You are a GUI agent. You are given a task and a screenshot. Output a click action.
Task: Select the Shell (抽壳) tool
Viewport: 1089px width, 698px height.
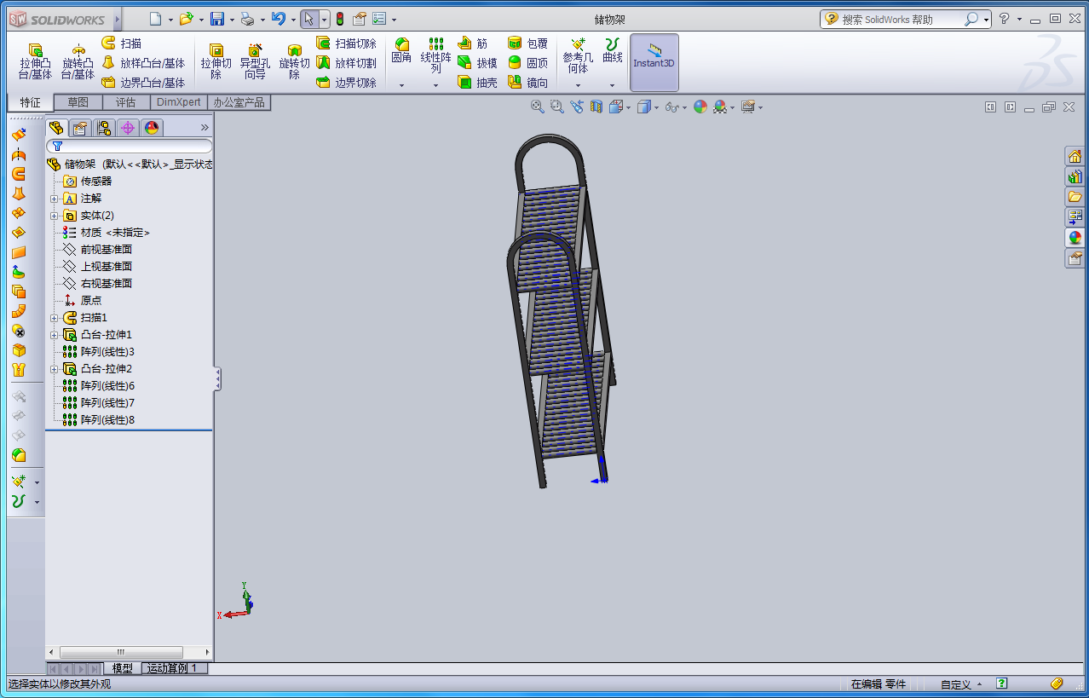pos(477,83)
